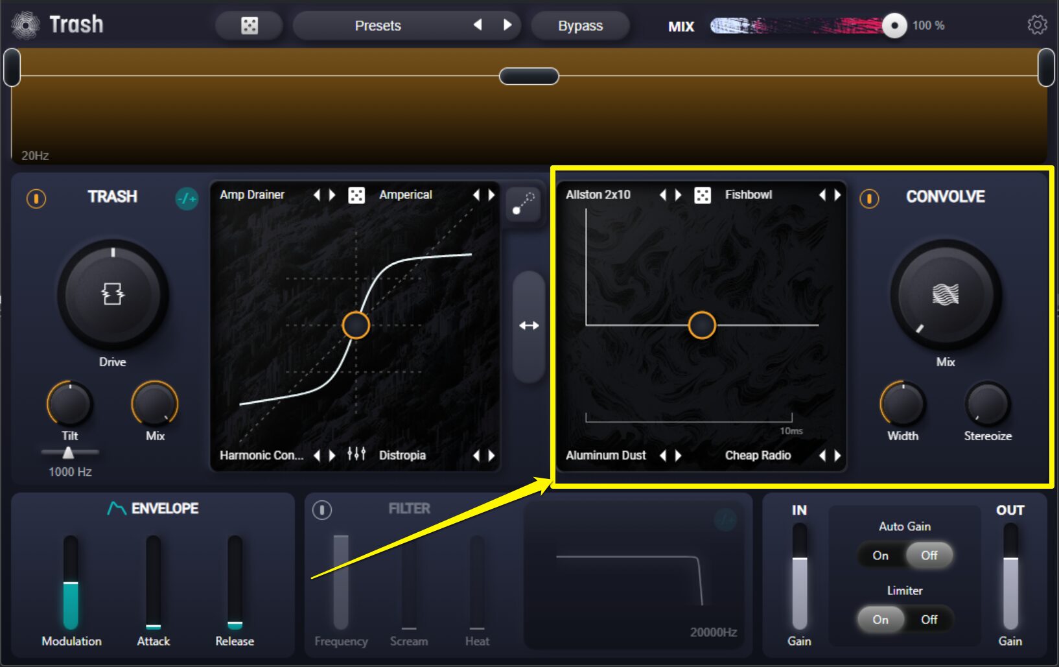Click next arrow for Fishbowl
Screen dimensions: 1059x667
click(837, 195)
